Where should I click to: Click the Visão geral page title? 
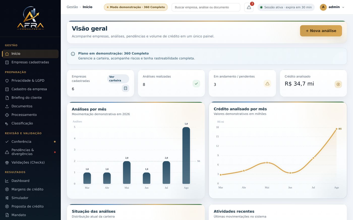coord(90,28)
